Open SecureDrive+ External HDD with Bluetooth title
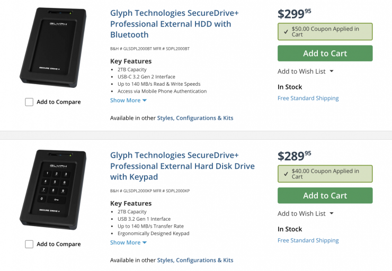Screen dimensions: 392x271 pos(171,24)
